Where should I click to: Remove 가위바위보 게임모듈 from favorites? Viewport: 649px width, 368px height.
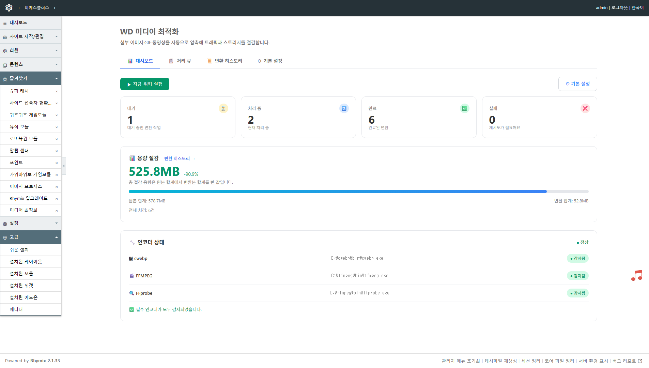[57, 175]
